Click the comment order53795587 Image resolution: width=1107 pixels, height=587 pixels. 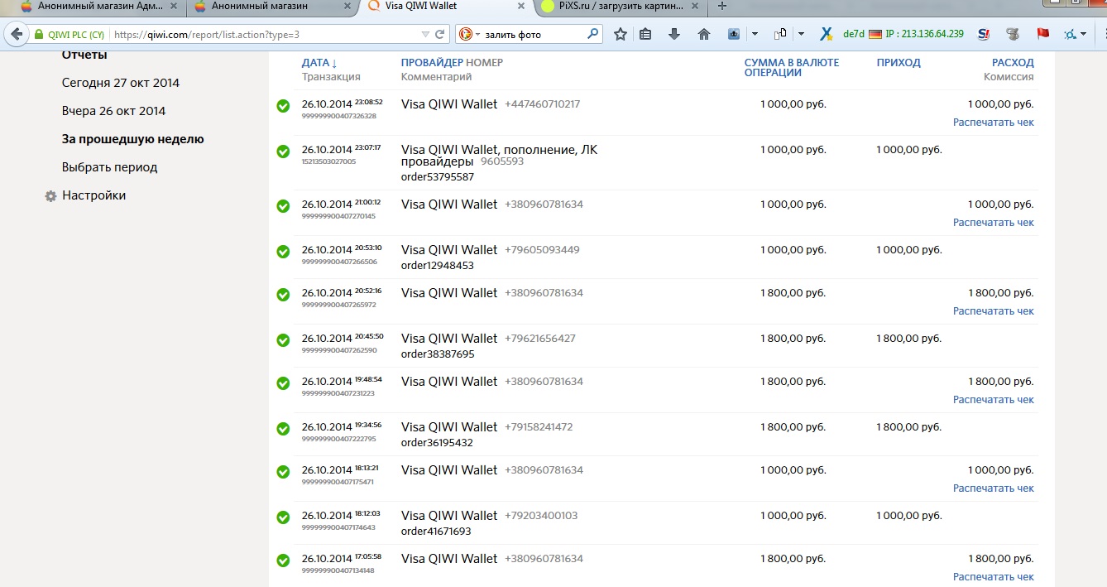coord(438,177)
